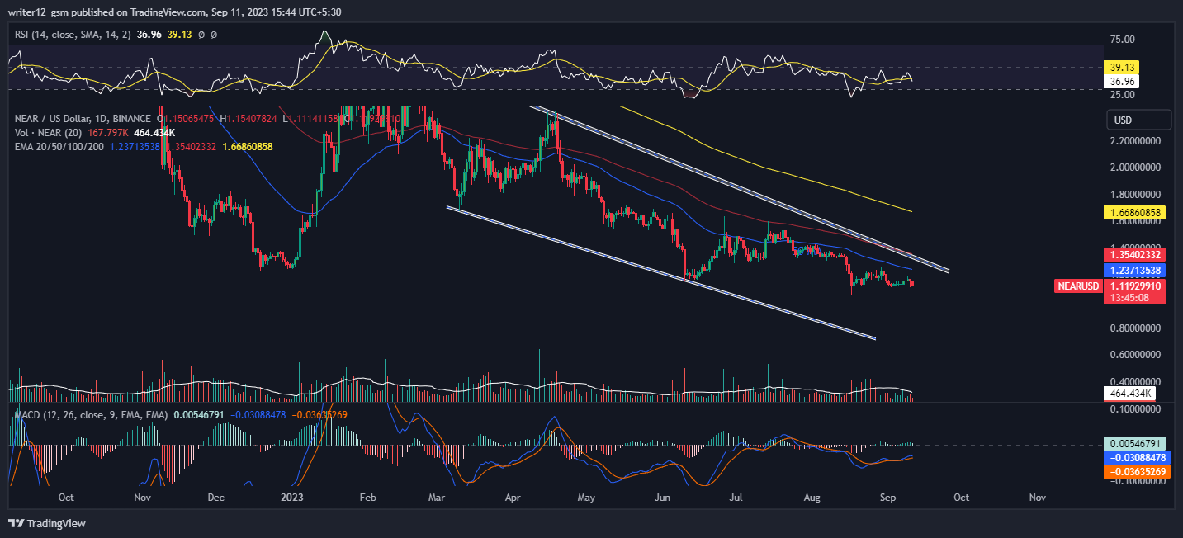
Task: Click the EMA 20/50/100/200 legend entry
Action: [x=58, y=147]
